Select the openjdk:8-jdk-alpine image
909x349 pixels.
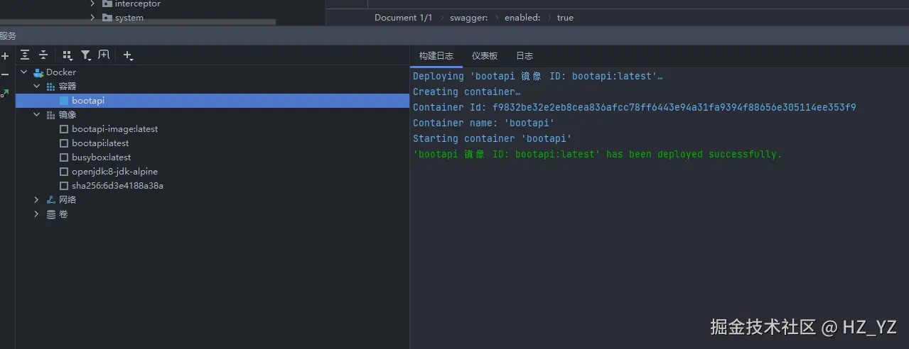114,172
